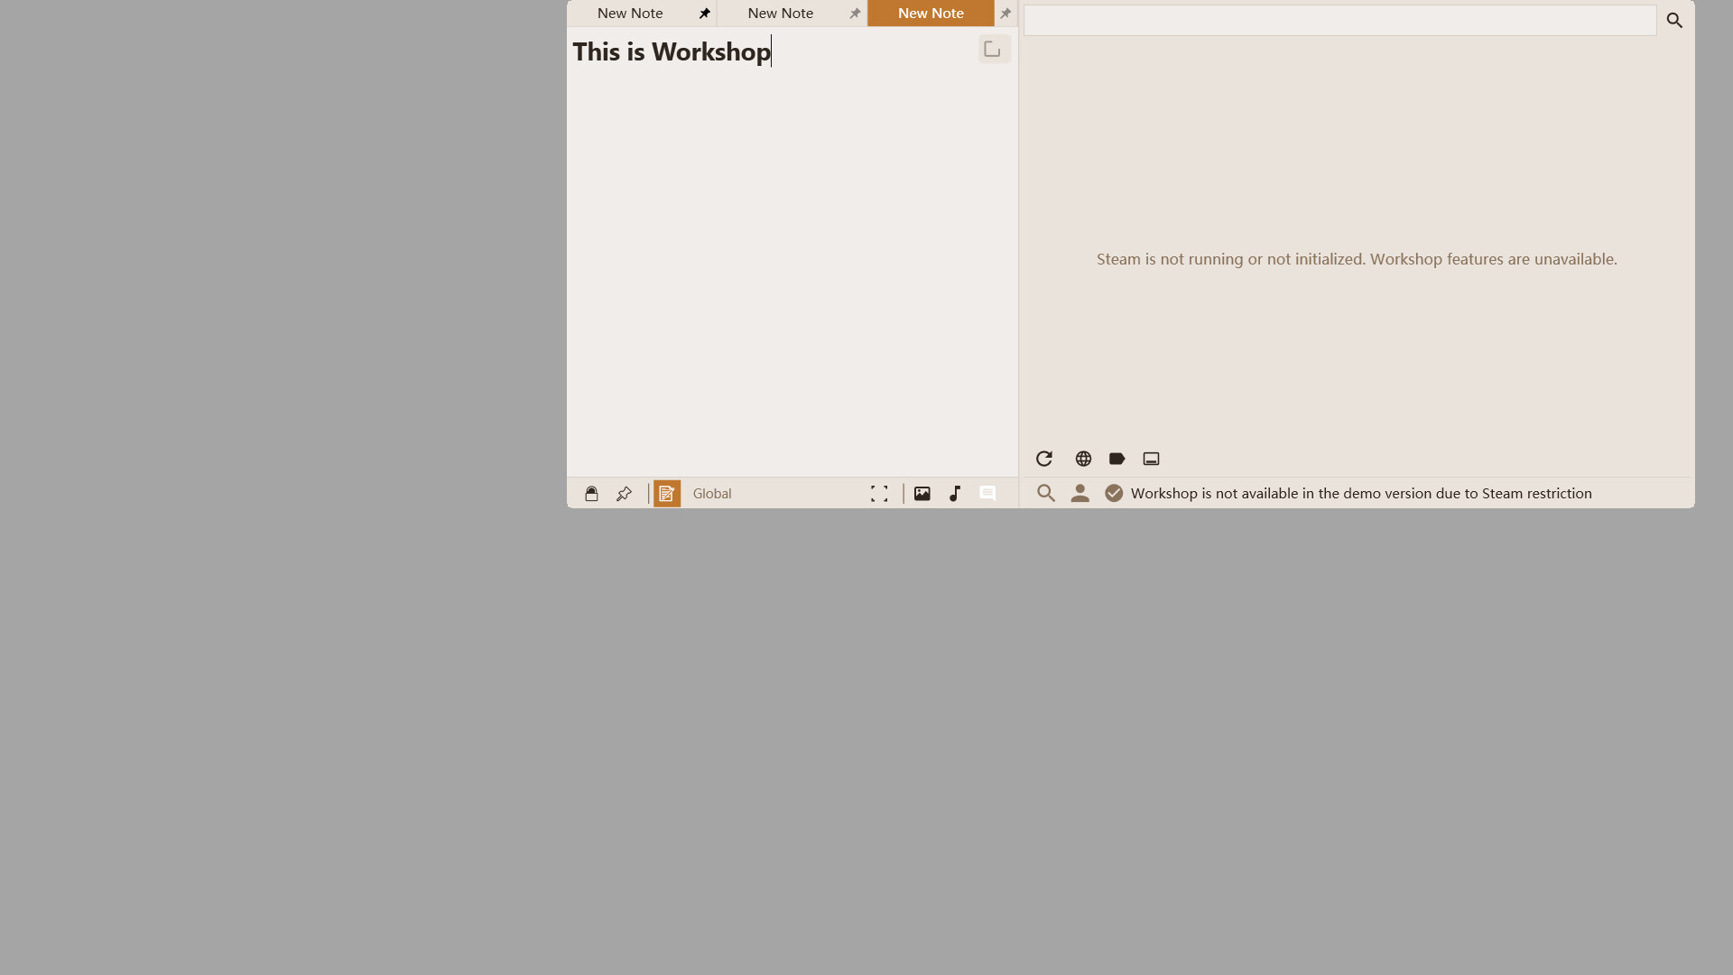Refresh the Workshop list
The image size is (1733, 975).
pyautogui.click(x=1044, y=459)
